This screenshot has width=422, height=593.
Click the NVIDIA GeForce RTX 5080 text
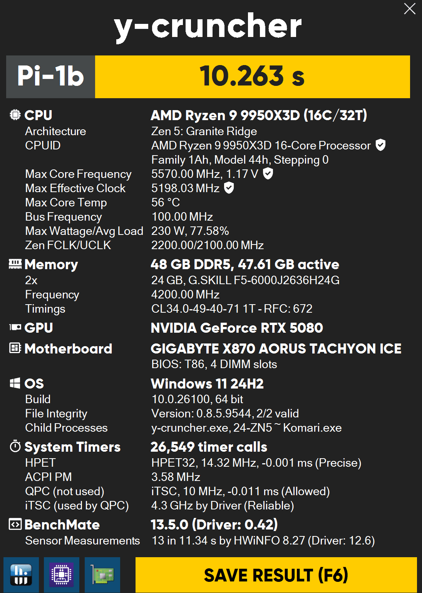pos(236,328)
